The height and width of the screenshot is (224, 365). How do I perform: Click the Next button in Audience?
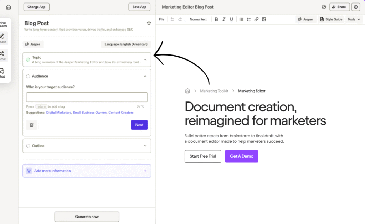(x=139, y=125)
